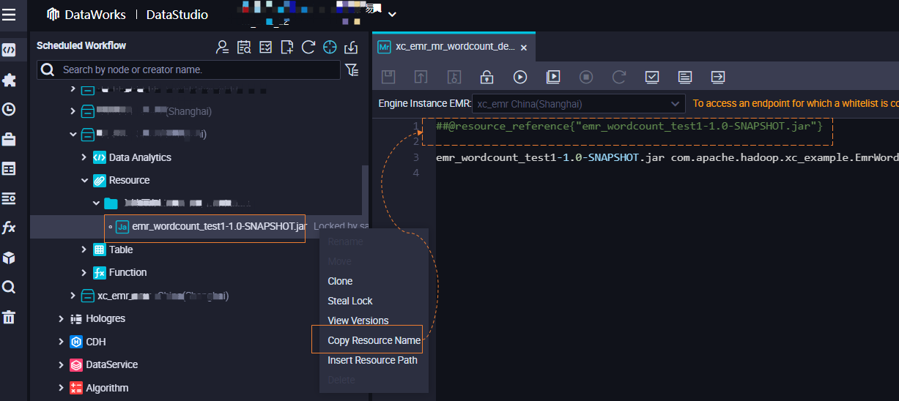
Task: Click the create new node icon
Action: 287,47
